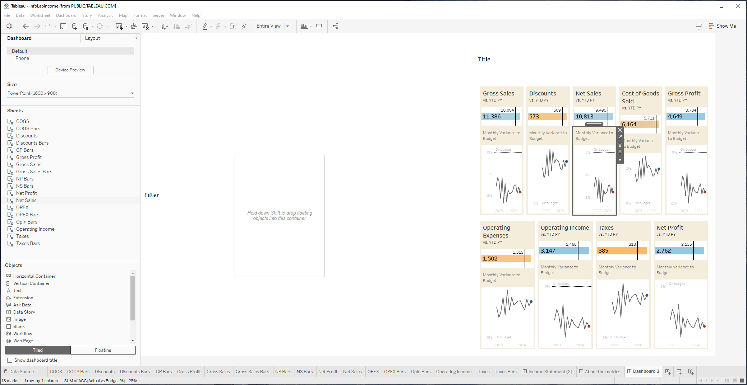Click the Duplicate sheet toolbar icon

tap(134, 26)
